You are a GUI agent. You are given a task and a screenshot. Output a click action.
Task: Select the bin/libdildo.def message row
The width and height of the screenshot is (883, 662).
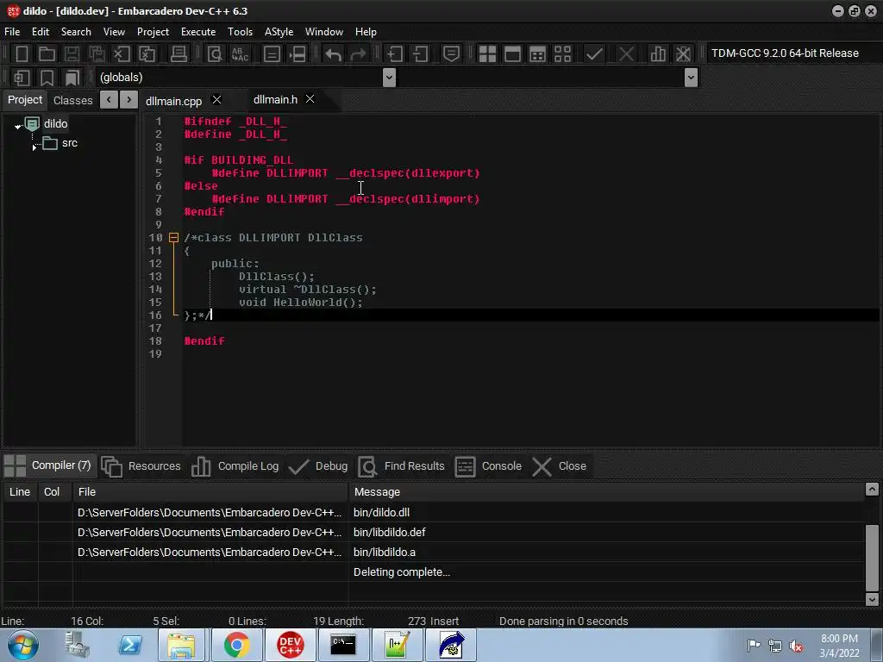(434, 533)
